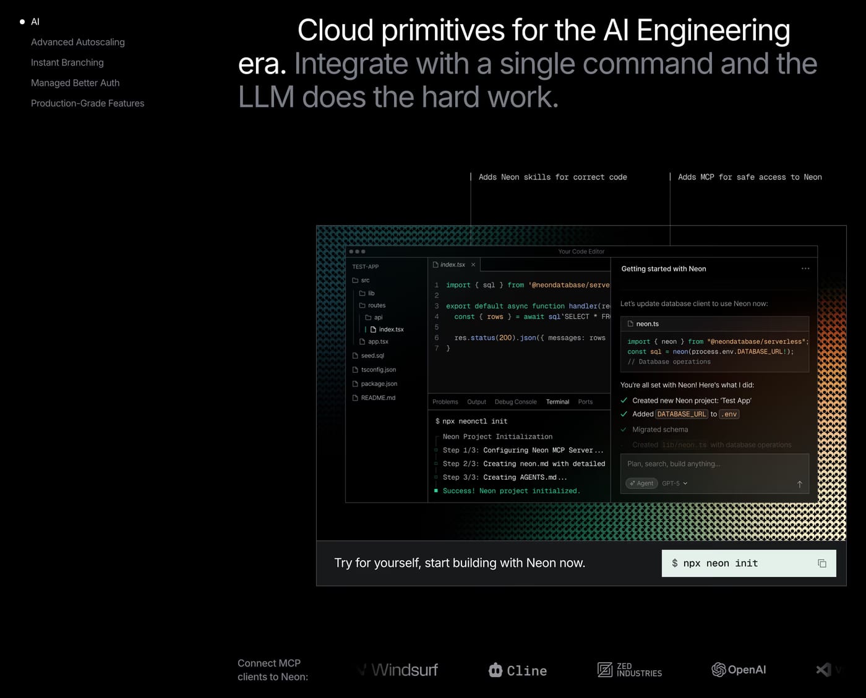Click 'Connect MCP clients to Neon' label
Screen dimensions: 866x698
(273, 670)
